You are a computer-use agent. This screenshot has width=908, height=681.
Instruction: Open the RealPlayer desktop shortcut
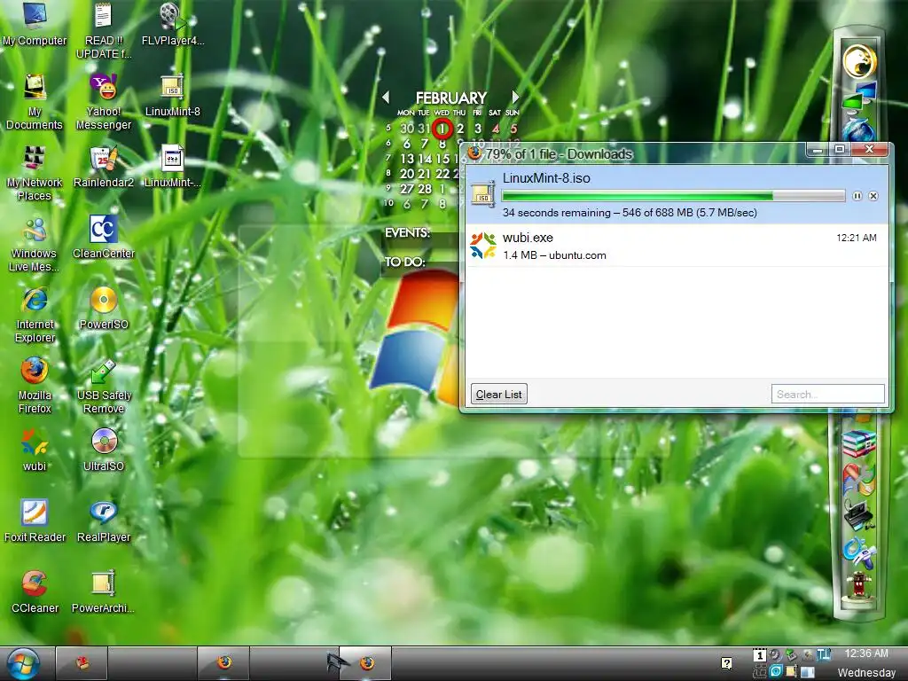pyautogui.click(x=104, y=521)
